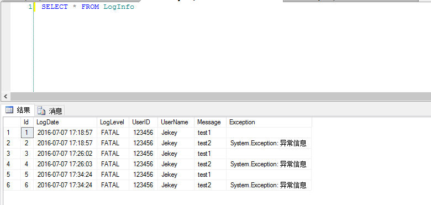The image size is (431, 205).
Task: Select the top-left corner cell of results grid
Action: point(12,122)
